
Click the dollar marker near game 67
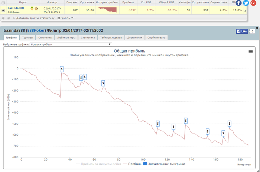point(103,83)
